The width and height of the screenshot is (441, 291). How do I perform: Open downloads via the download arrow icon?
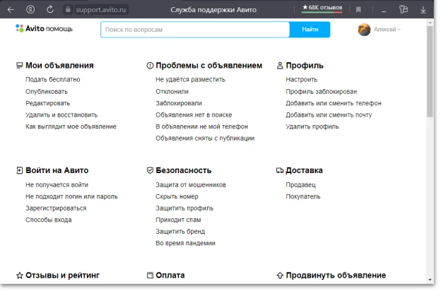pos(423,10)
